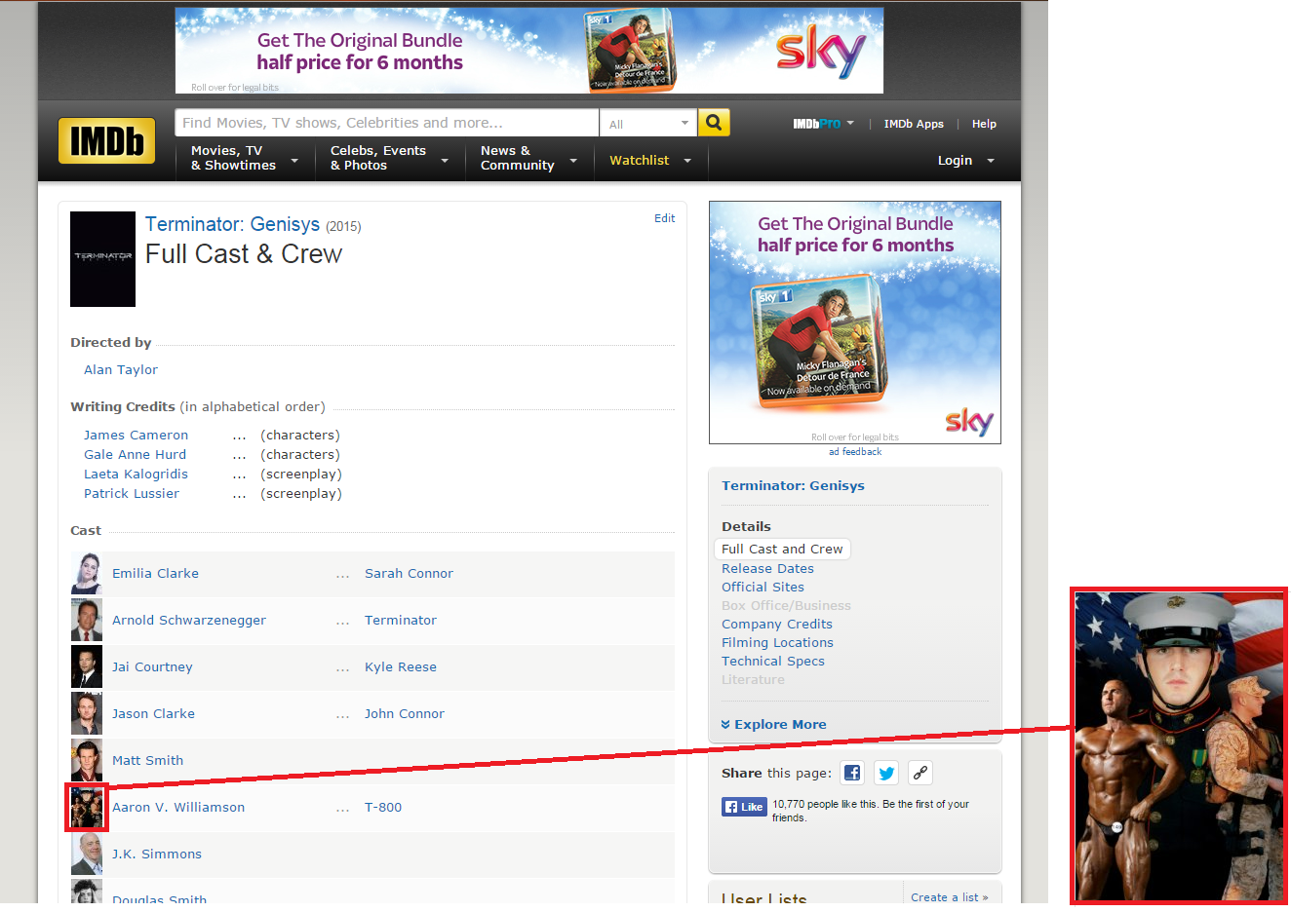Open Filming Locations page
This screenshot has height=912, width=1291.
click(777, 642)
